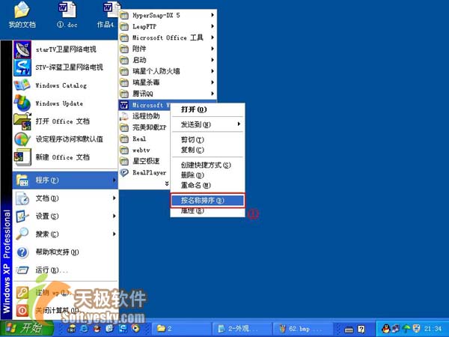Launch Internet Explorer from Quick Launch
The image size is (449, 337).
tap(84, 329)
